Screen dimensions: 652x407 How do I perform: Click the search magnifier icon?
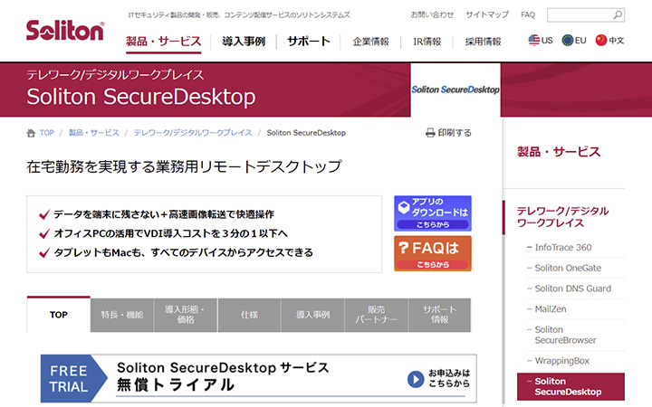click(x=618, y=15)
